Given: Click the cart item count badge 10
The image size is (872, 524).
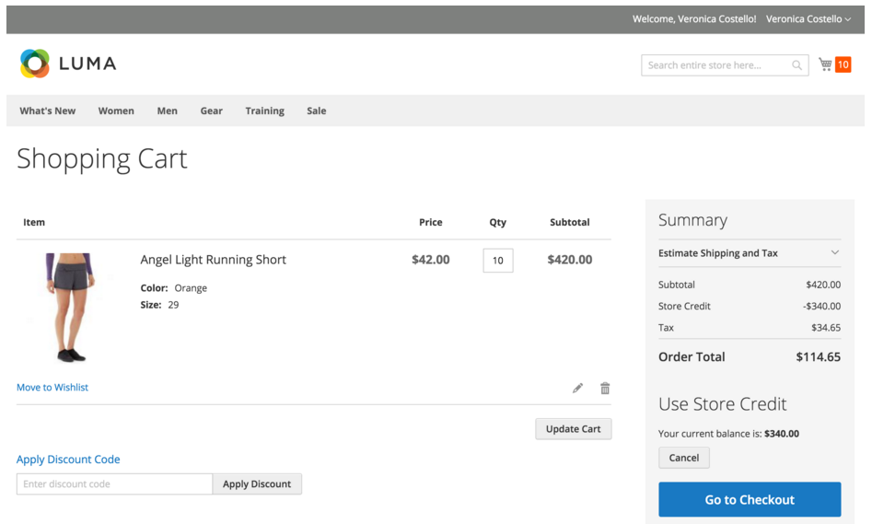Looking at the screenshot, I should (843, 64).
